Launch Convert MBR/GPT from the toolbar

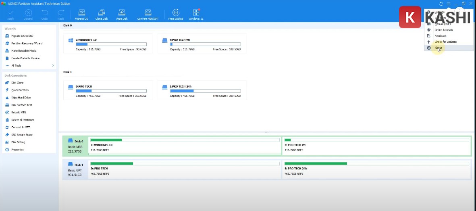coord(148,14)
